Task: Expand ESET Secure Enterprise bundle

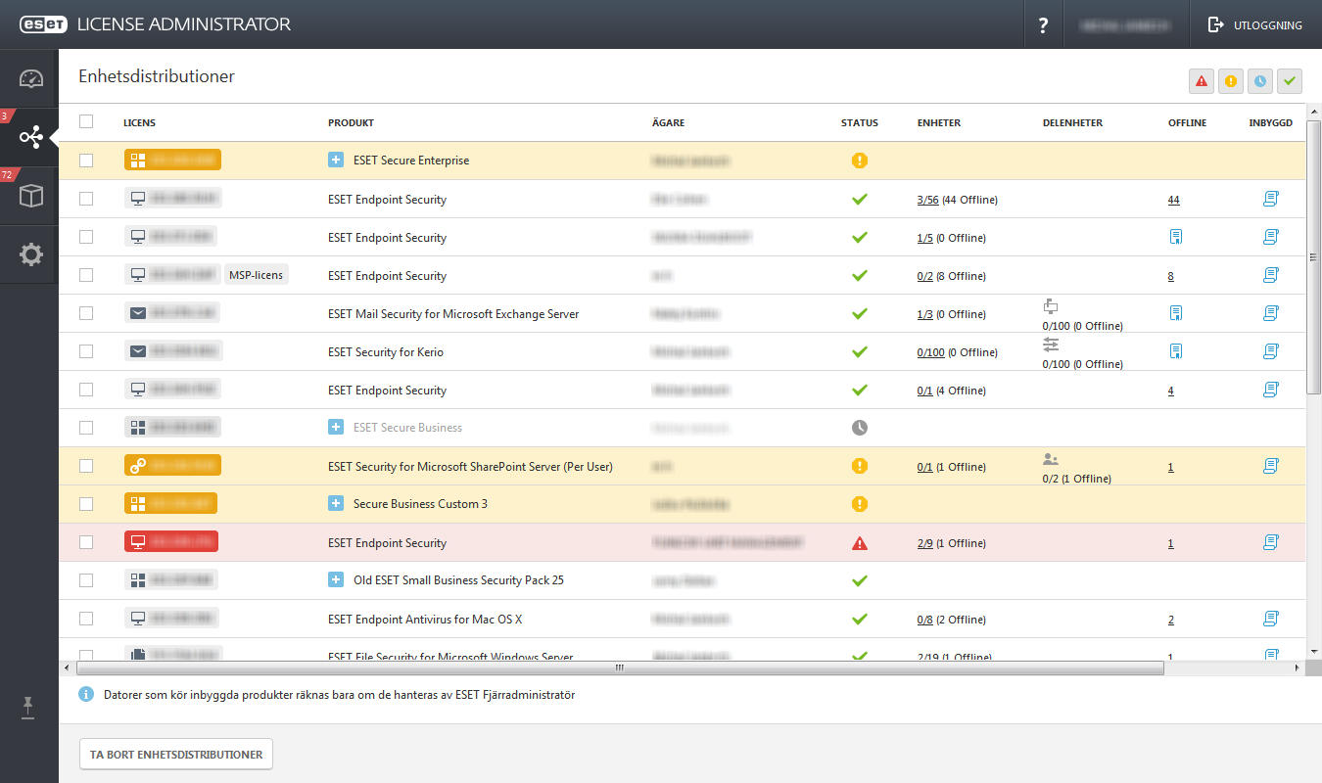Action: (x=336, y=160)
